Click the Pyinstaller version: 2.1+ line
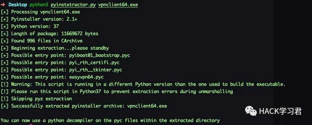This screenshot has width=312, height=125. click(35, 19)
